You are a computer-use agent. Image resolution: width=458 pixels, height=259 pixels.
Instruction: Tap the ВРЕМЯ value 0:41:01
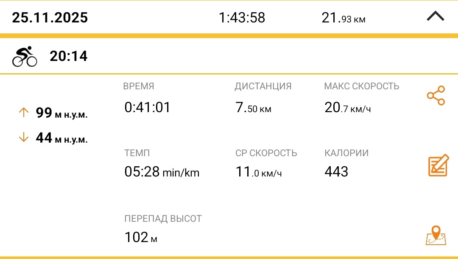click(147, 107)
